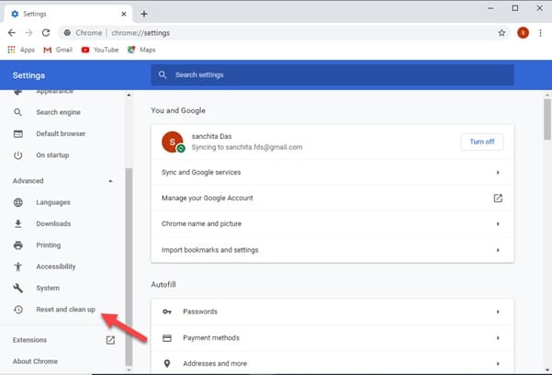
Task: Click the System wrench icon
Action: (18, 288)
